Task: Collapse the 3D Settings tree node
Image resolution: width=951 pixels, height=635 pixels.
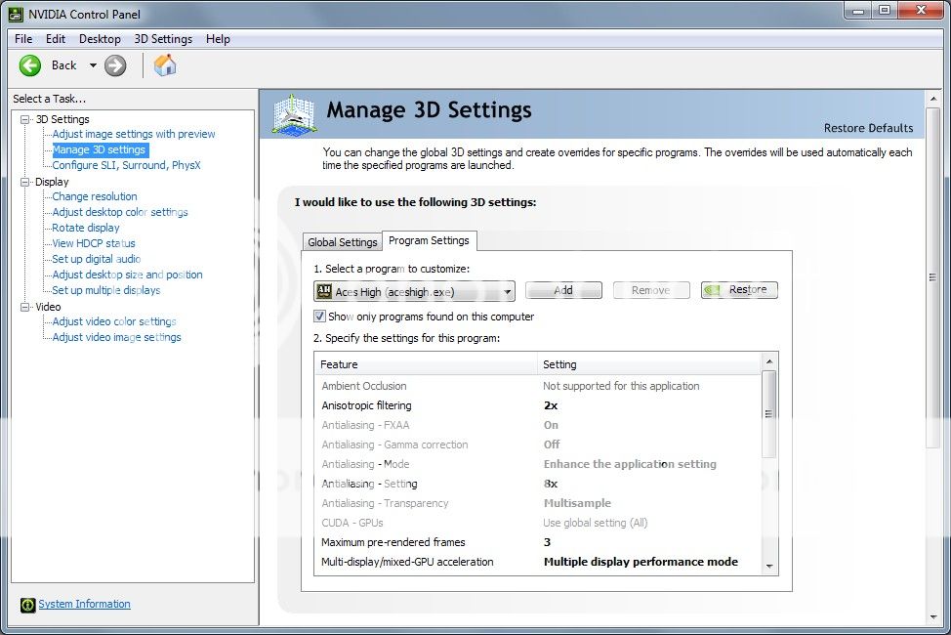Action: pos(24,119)
